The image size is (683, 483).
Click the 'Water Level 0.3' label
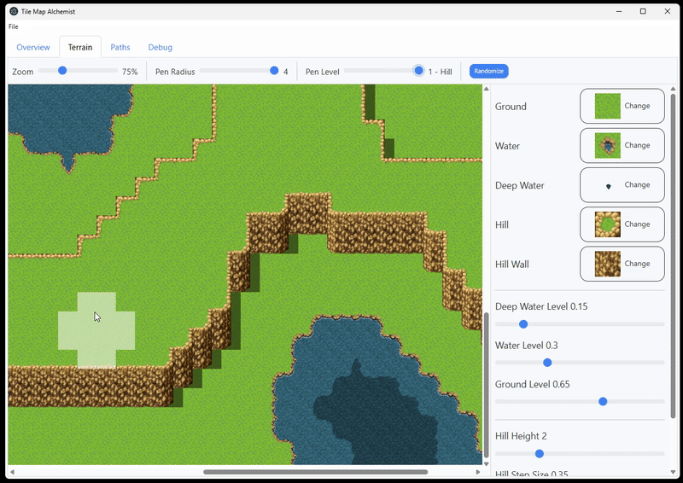click(x=526, y=346)
